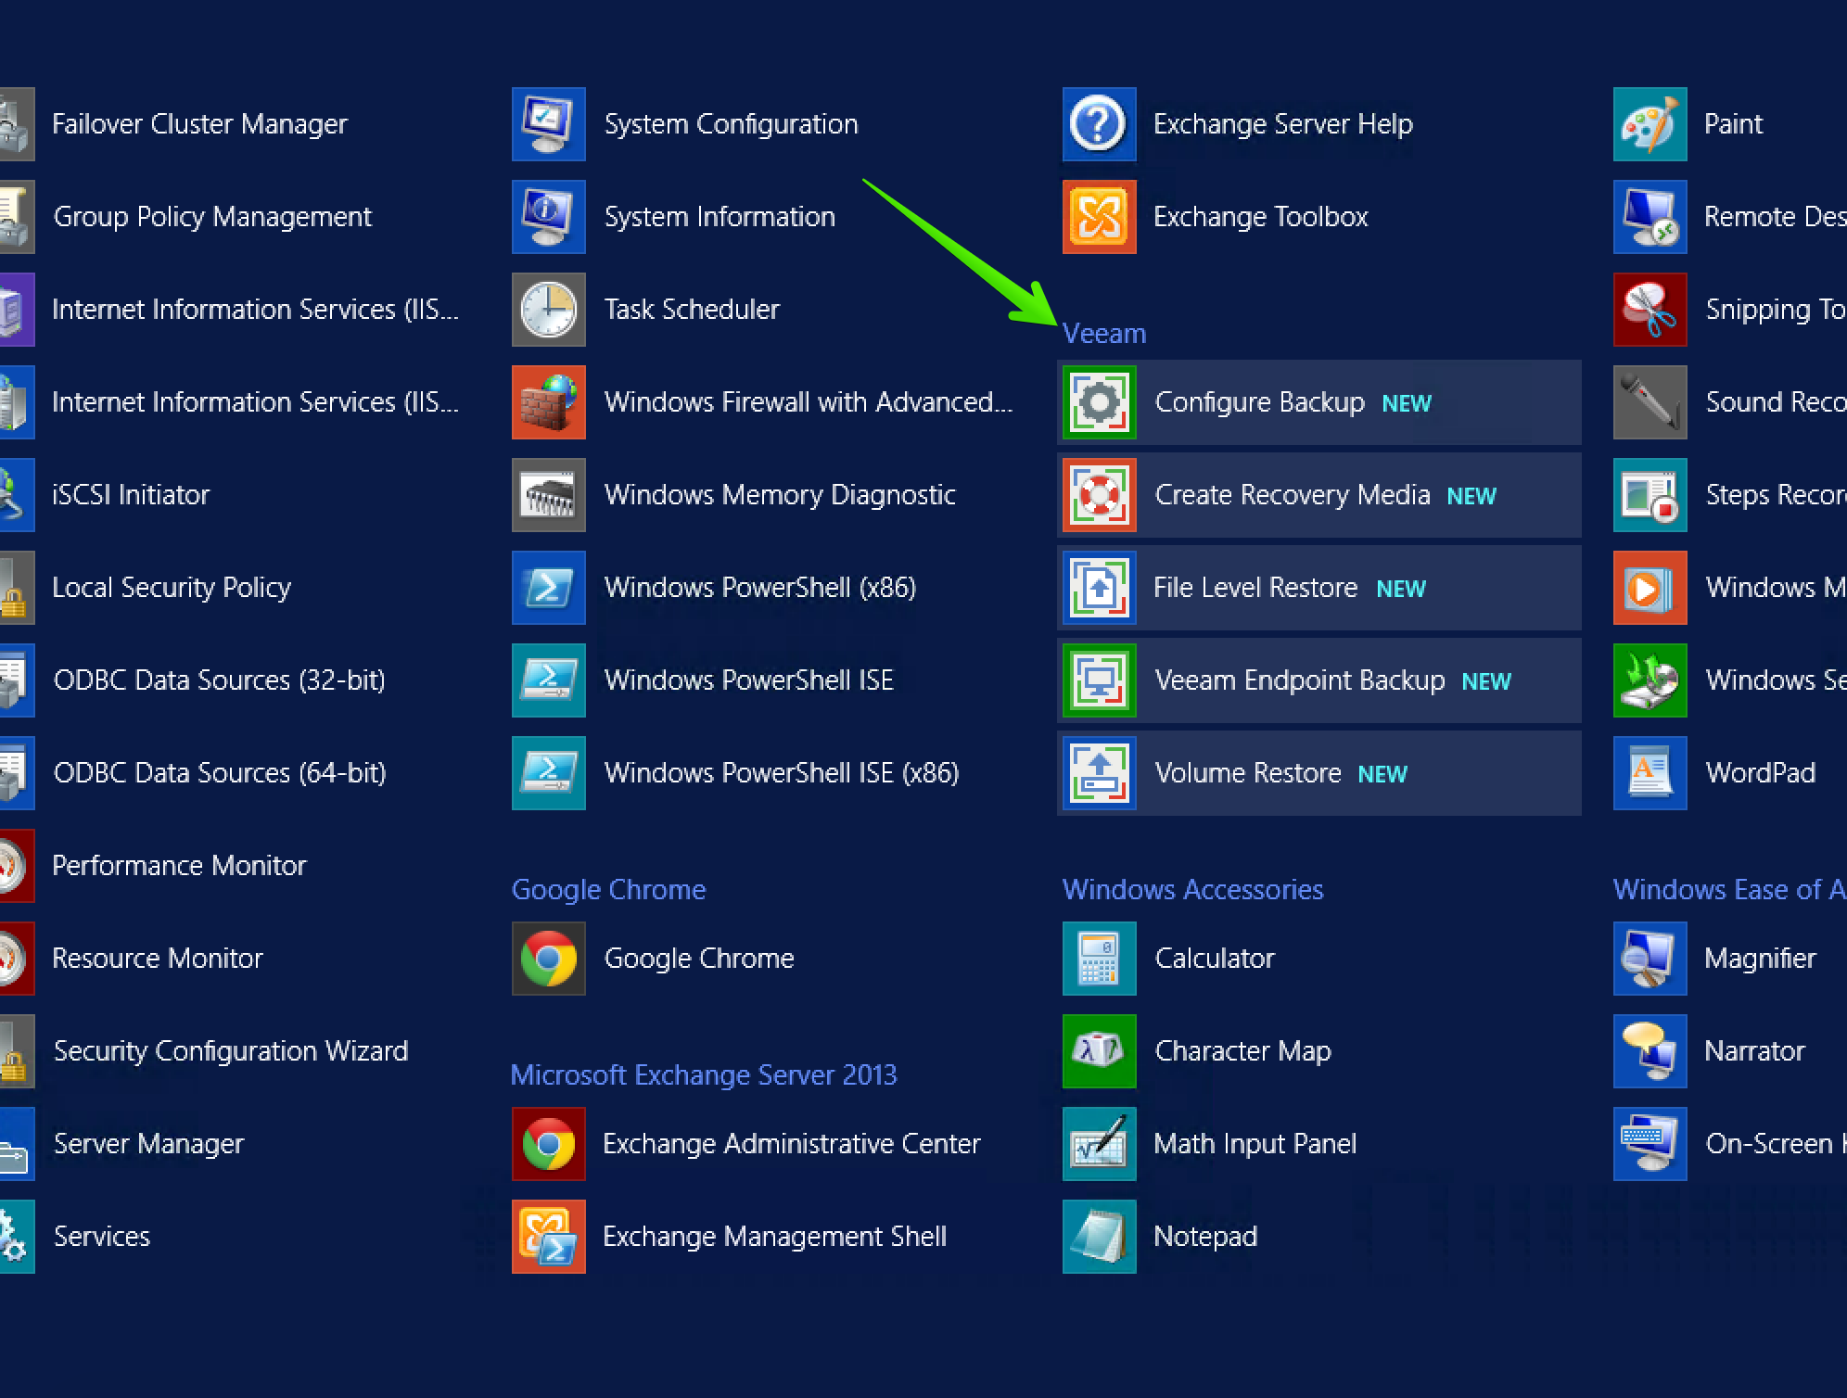This screenshot has height=1398, width=1847.
Task: Open ODBC Data Sources (64-bit) entry
Action: 220,773
